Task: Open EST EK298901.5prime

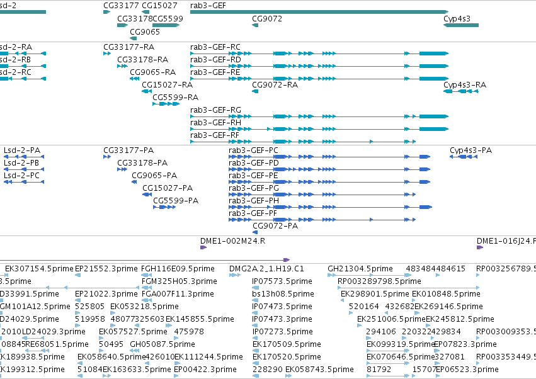Action: 375,294
